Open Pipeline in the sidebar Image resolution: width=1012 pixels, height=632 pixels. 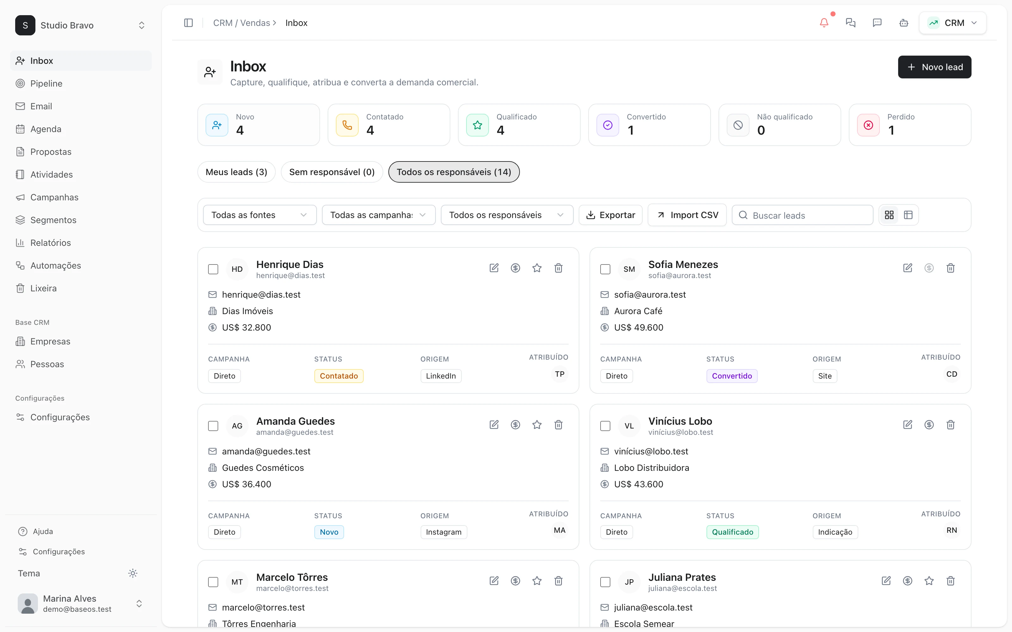tap(81, 84)
